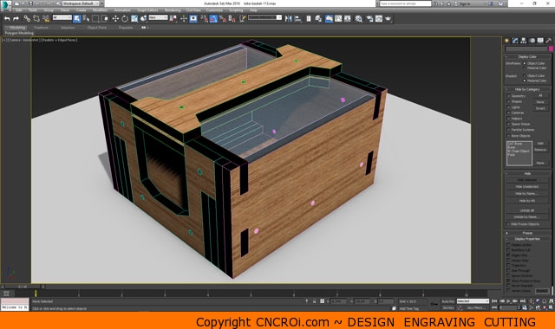
Task: Open Rendered Frame Window
Action: click(379, 19)
